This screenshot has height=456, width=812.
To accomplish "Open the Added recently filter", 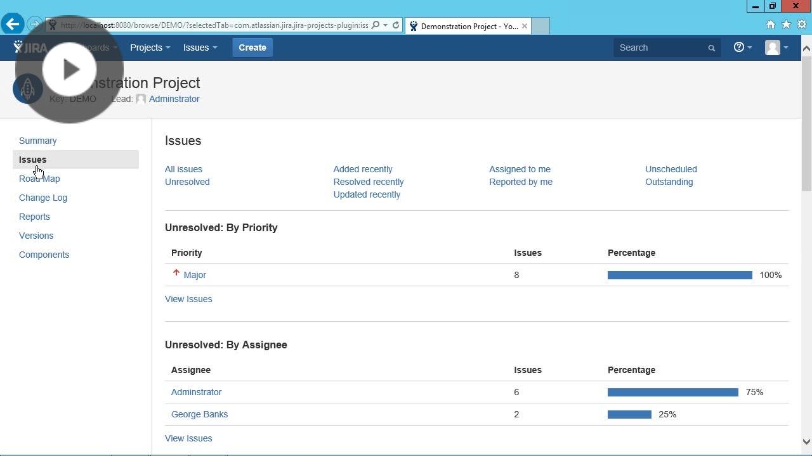I will [x=363, y=169].
